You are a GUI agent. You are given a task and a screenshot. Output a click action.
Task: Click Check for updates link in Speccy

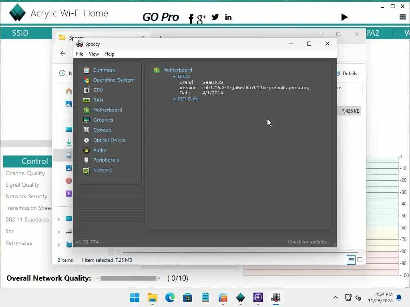309,242
